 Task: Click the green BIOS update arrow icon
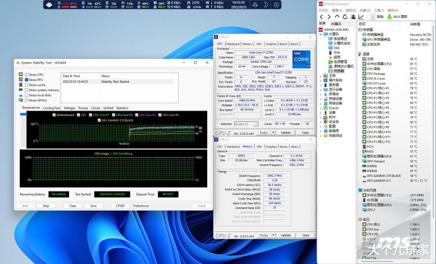(x=389, y=17)
